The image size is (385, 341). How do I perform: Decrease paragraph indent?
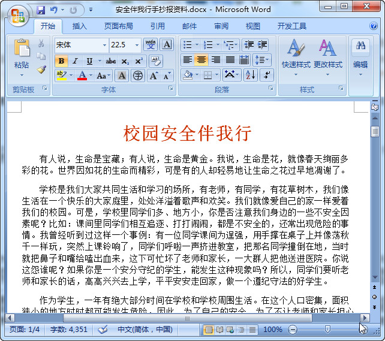click(x=249, y=45)
